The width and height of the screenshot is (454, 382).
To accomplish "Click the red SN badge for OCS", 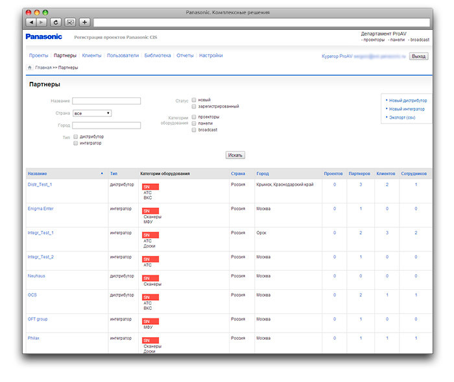I will click(x=150, y=297).
